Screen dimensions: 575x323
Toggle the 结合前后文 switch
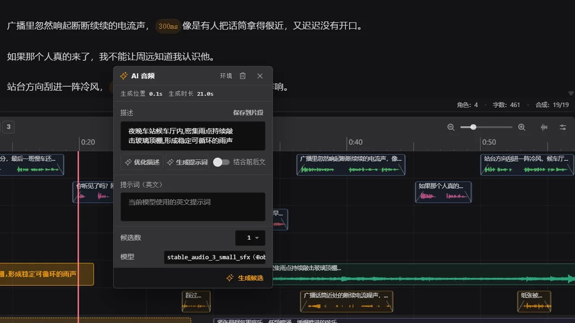point(221,162)
